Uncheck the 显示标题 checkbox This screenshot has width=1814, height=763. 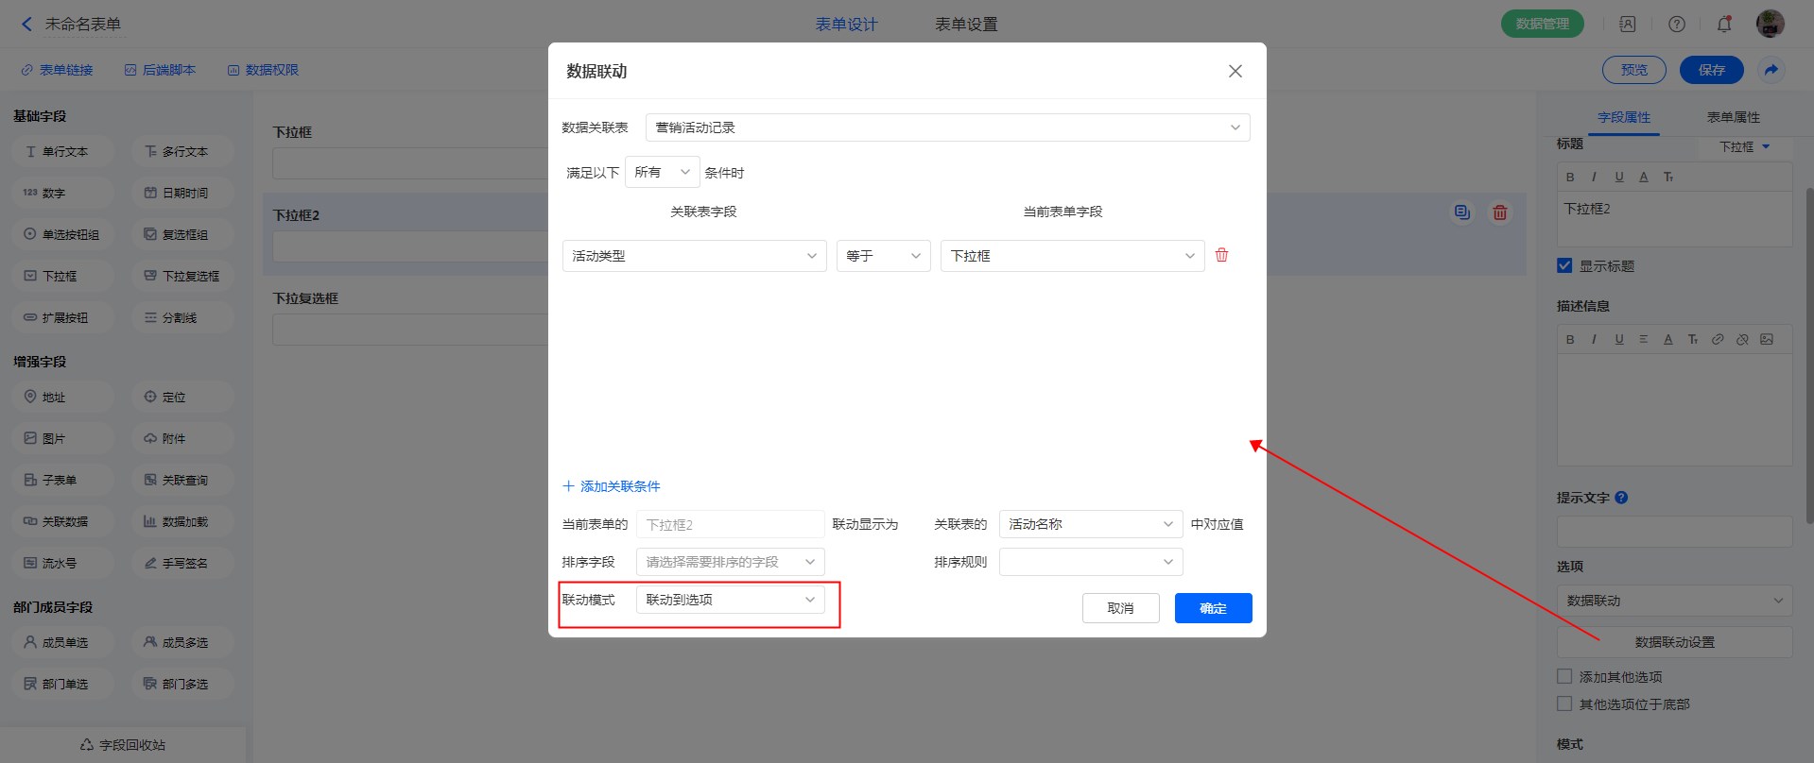pyautogui.click(x=1564, y=265)
